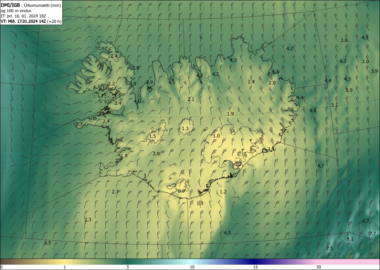Click the 8.1 precipitation value
This screenshot has height=270, width=380.
pos(350,239)
